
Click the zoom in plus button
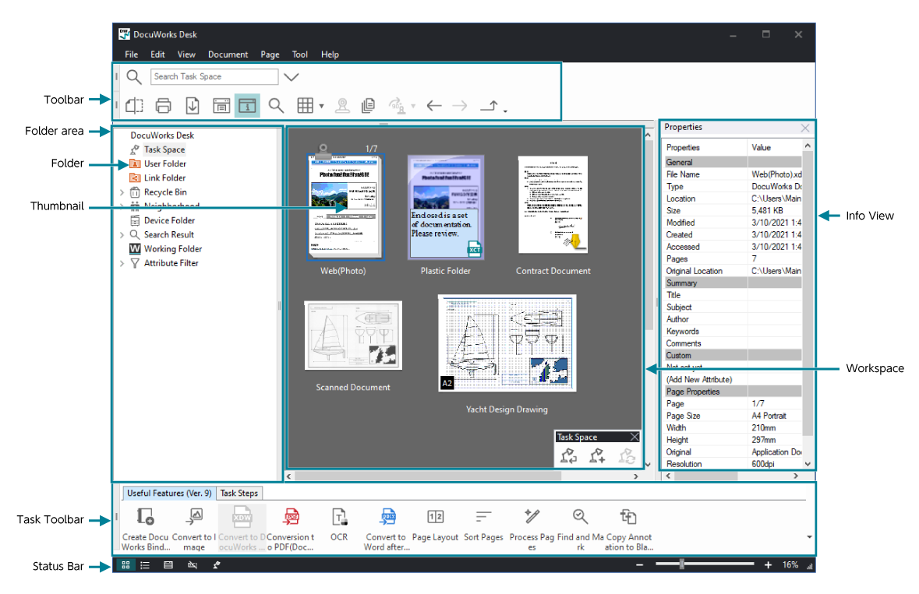click(768, 564)
